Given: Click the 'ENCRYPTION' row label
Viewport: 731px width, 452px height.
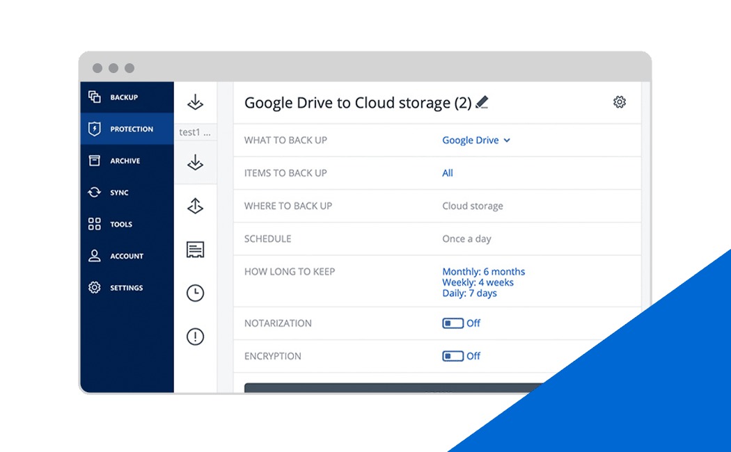Looking at the screenshot, I should click(273, 356).
